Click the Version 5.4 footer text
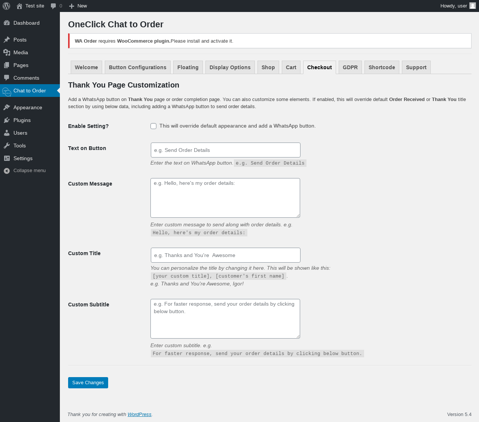 [x=459, y=415]
